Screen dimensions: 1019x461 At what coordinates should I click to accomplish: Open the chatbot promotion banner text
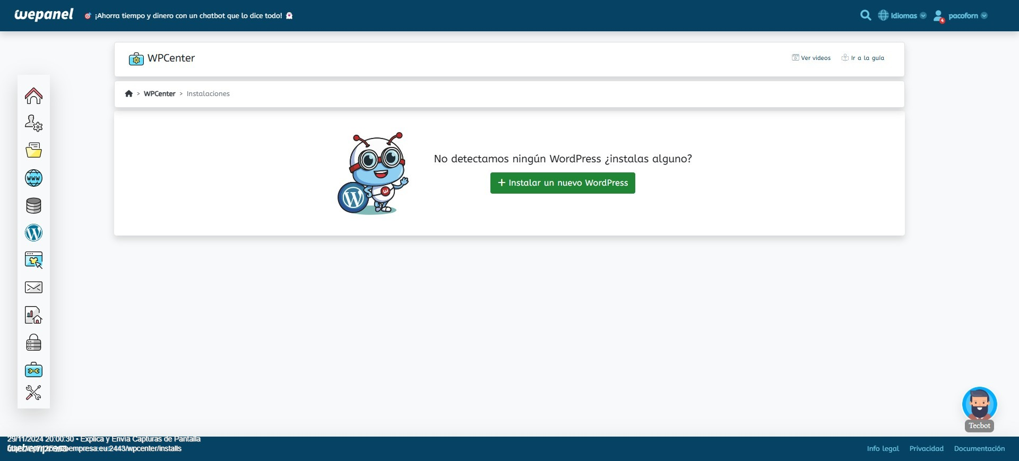(x=188, y=15)
